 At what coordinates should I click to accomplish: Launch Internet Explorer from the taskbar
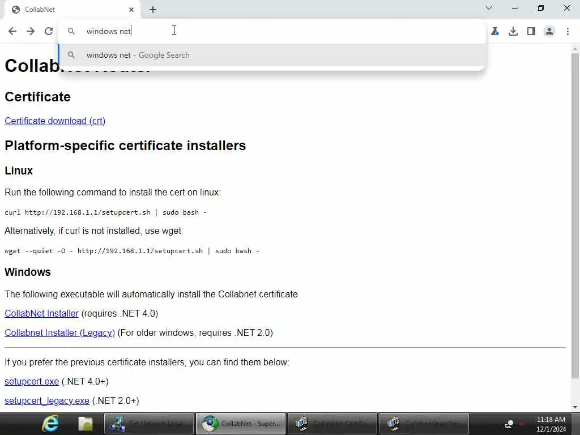click(50, 424)
